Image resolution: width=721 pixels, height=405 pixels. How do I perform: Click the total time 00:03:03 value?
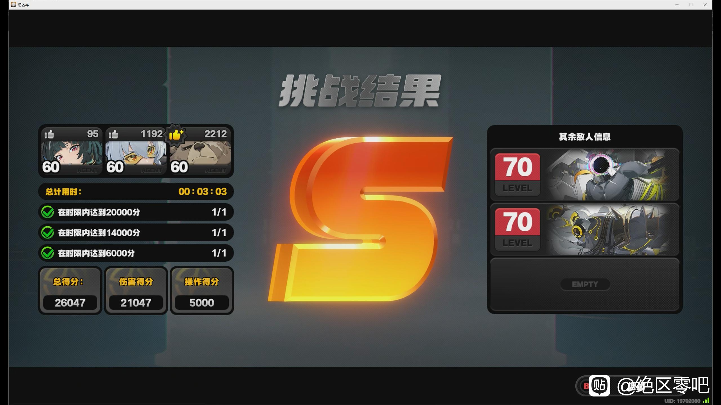click(x=202, y=192)
